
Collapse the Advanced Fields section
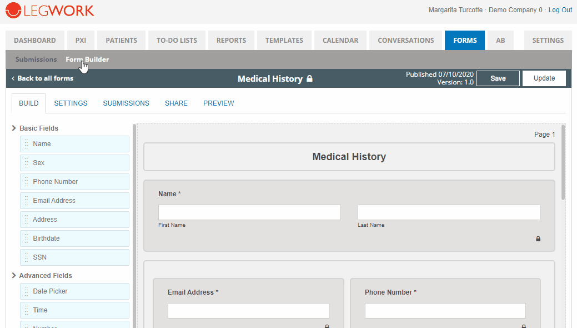pos(14,276)
